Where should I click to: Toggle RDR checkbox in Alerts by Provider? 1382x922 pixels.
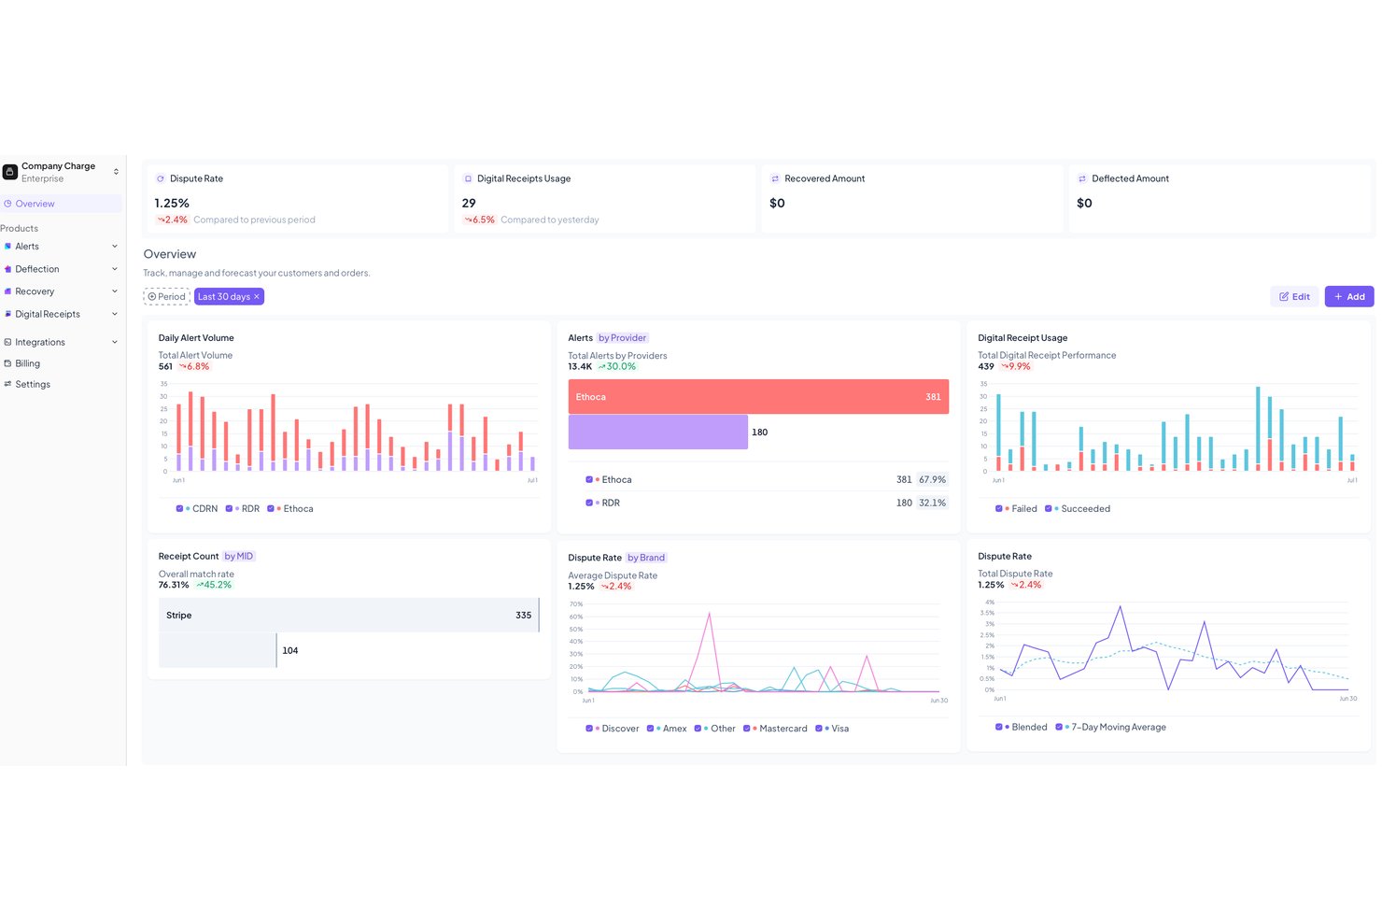click(589, 504)
